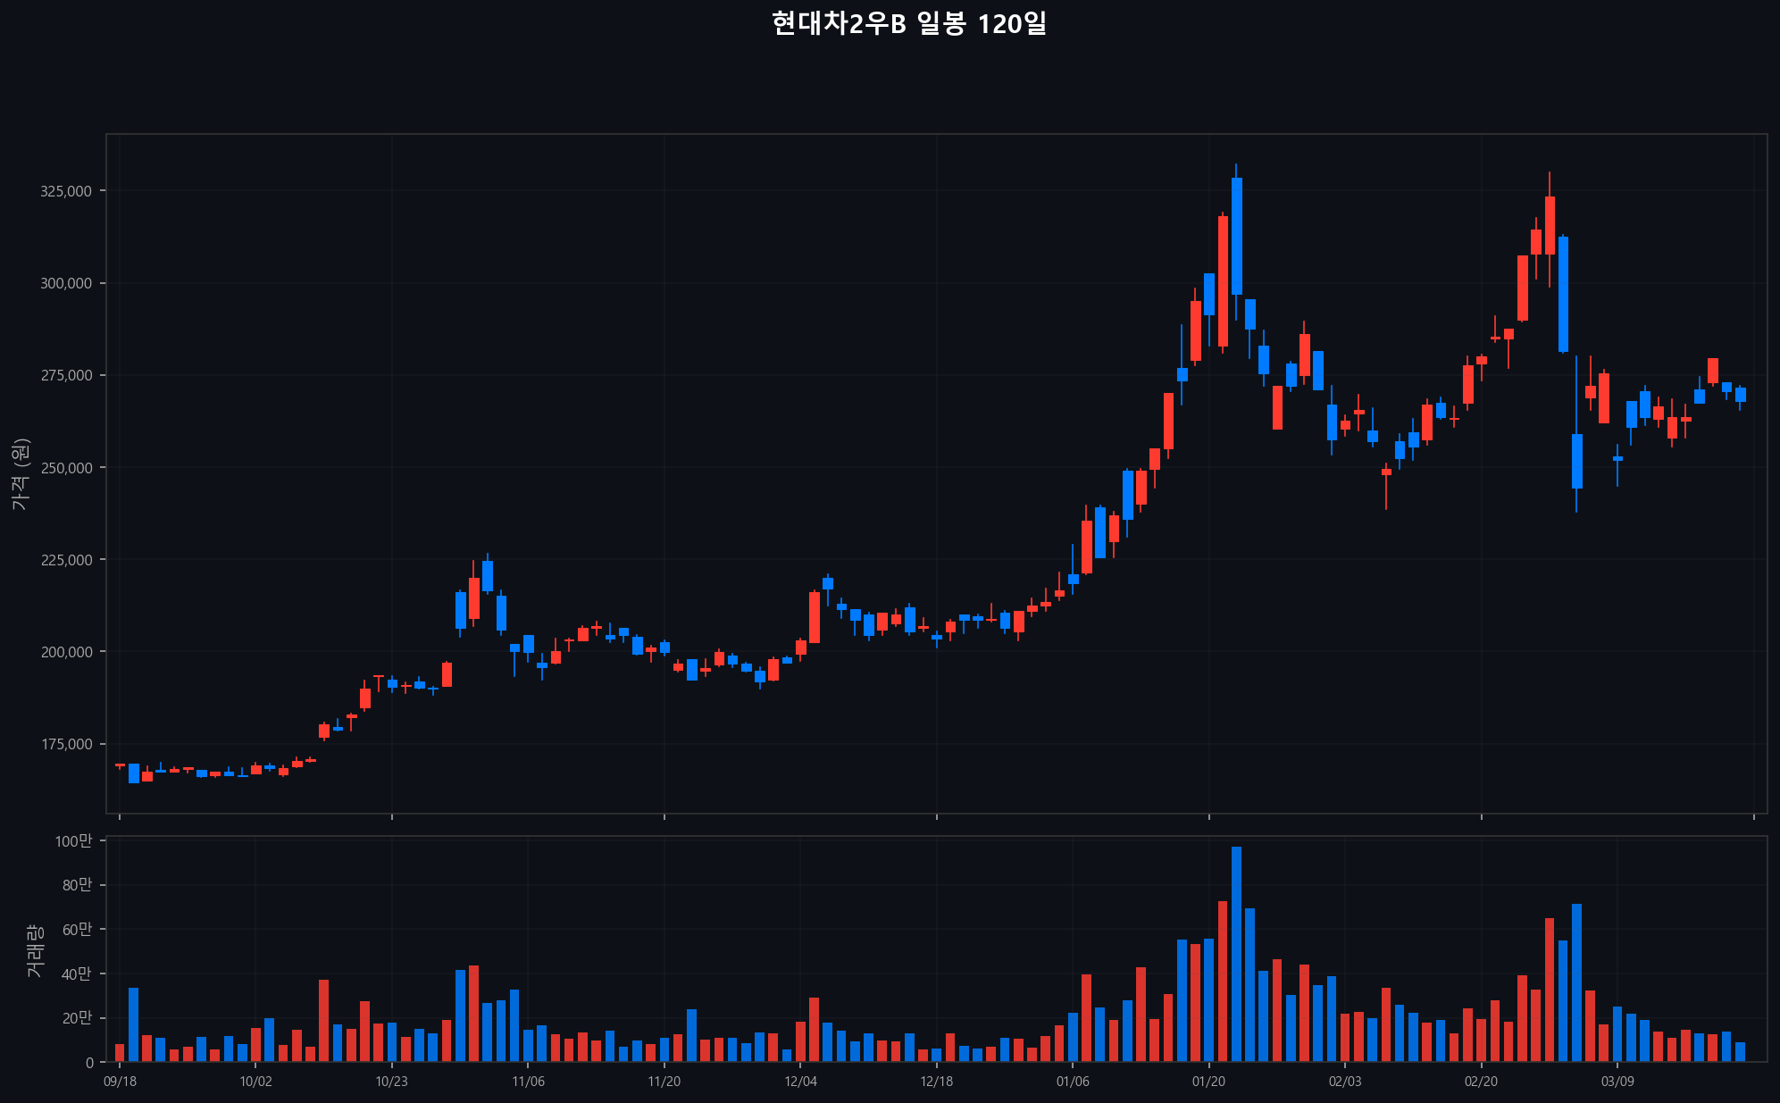Screen dimensions: 1780x1103
Task: Click the 거래량 axis title
Action: click(34, 950)
